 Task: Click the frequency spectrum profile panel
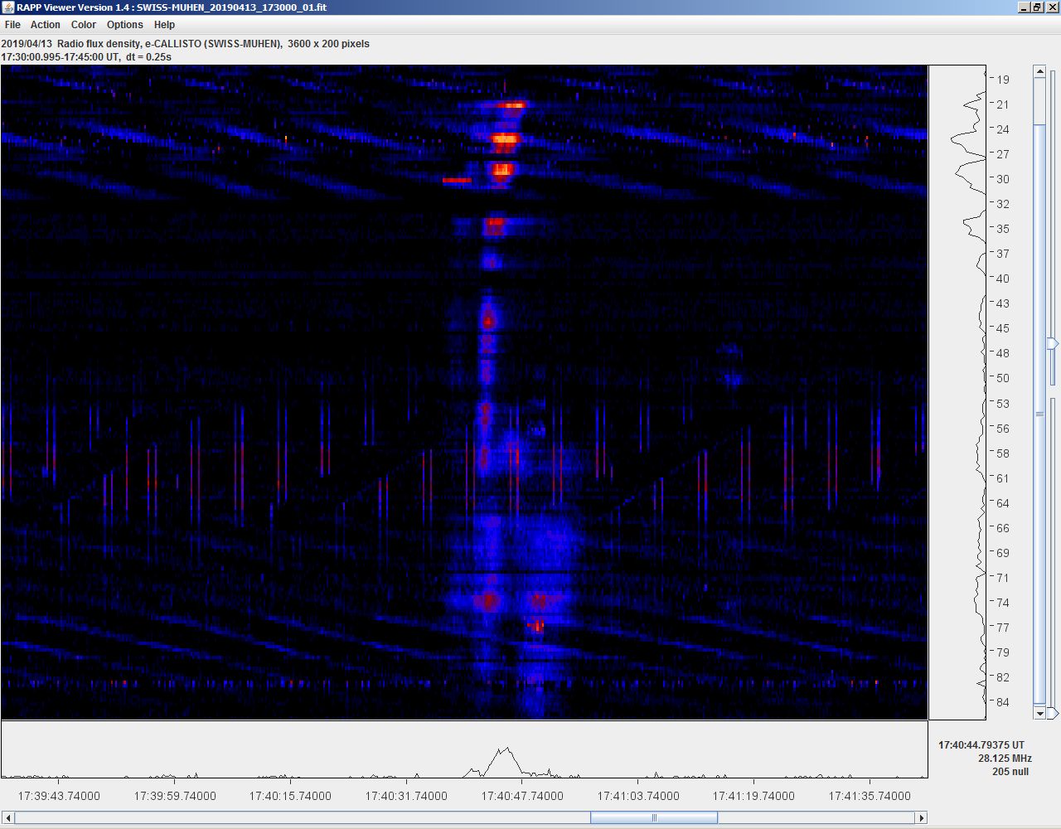click(x=957, y=392)
